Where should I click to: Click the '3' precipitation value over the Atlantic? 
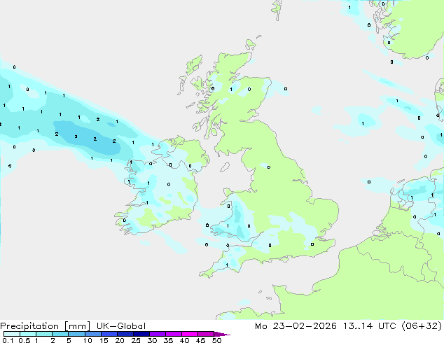click(x=76, y=136)
